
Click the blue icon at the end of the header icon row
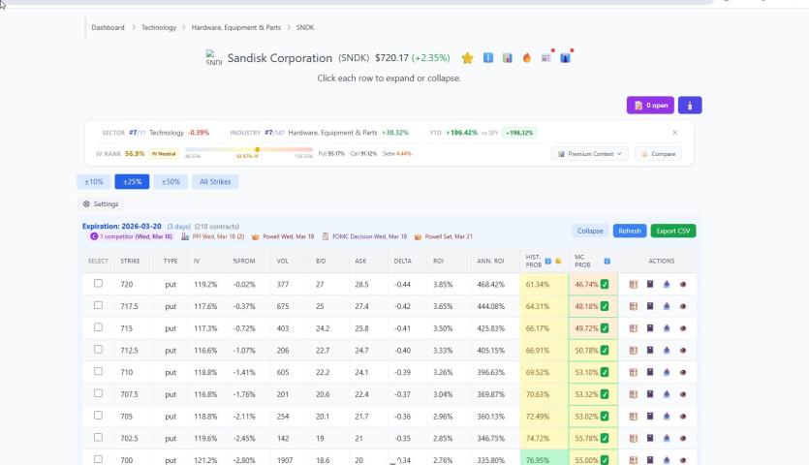(566, 58)
